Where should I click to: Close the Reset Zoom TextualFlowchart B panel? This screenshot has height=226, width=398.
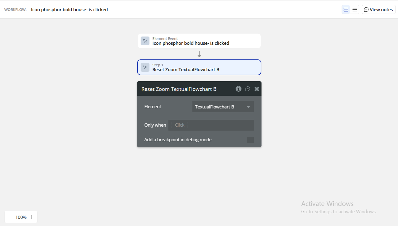(x=257, y=89)
